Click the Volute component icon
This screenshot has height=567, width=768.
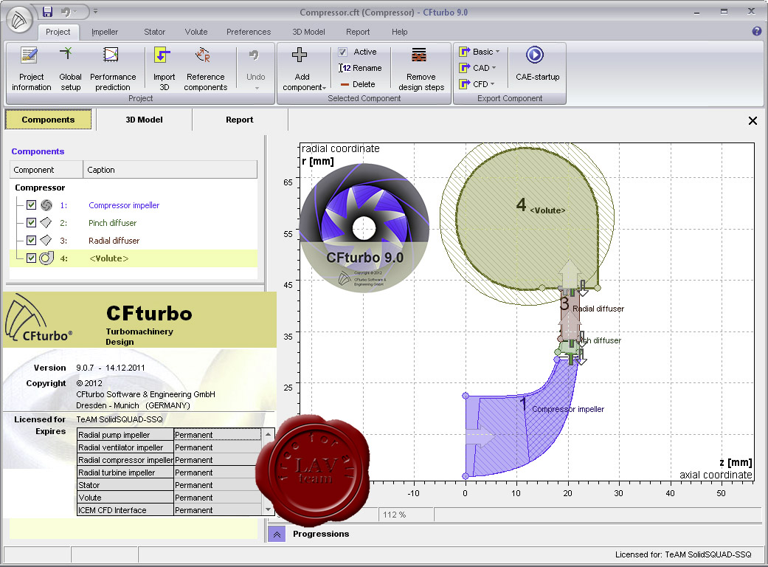click(x=46, y=258)
